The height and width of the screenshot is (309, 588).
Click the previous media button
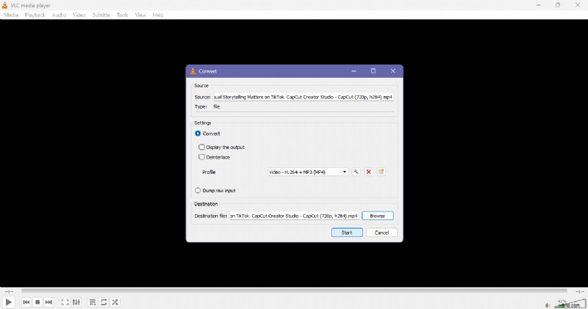(26, 302)
